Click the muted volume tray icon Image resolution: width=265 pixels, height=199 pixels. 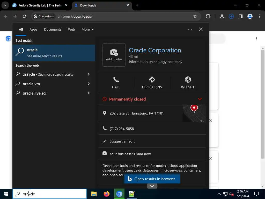click(x=231, y=194)
